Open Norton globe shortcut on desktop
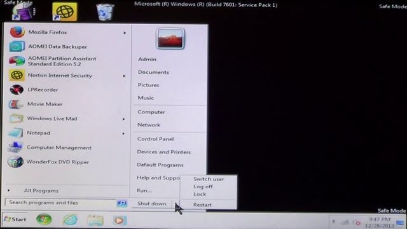This screenshot has width=407, height=229. click(65, 11)
